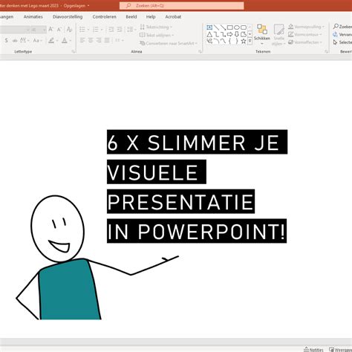Increase the list indent level
Viewport: 352px width, 352px height.
pyautogui.click(x=120, y=30)
